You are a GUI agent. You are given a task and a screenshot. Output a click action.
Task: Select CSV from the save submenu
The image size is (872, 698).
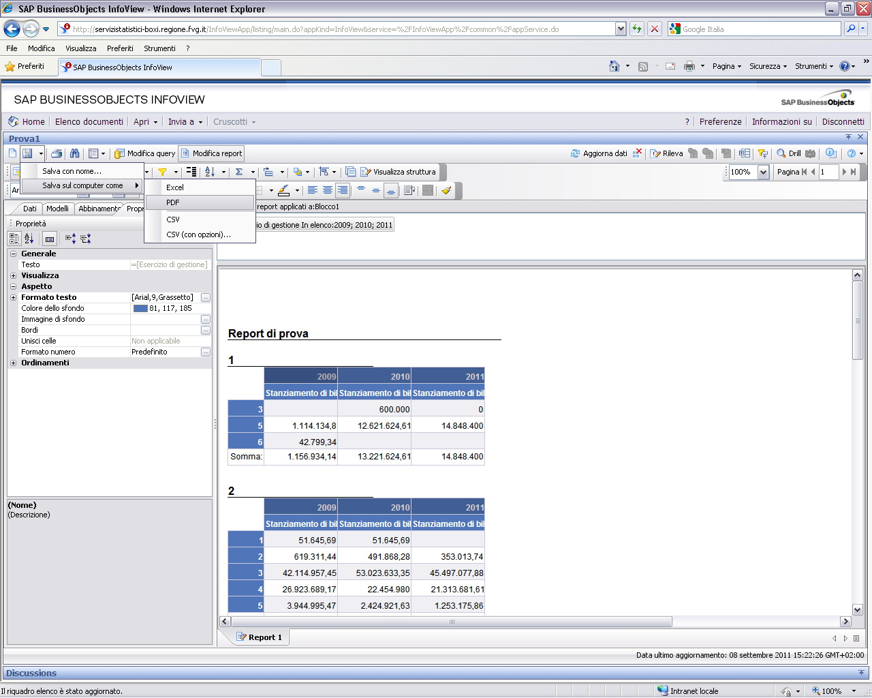(x=200, y=219)
